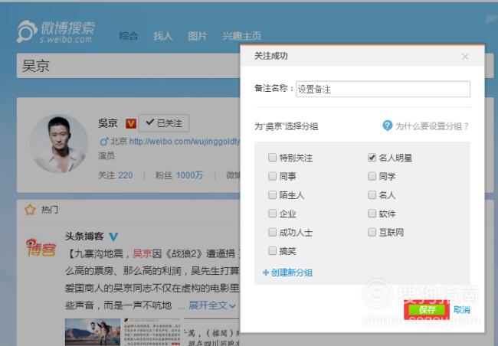The width and height of the screenshot is (498, 346).
Task: Click the blue V badge beside 头条博客
Action: [x=113, y=237]
